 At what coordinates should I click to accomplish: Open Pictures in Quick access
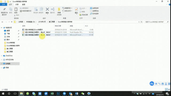coord(8,40)
